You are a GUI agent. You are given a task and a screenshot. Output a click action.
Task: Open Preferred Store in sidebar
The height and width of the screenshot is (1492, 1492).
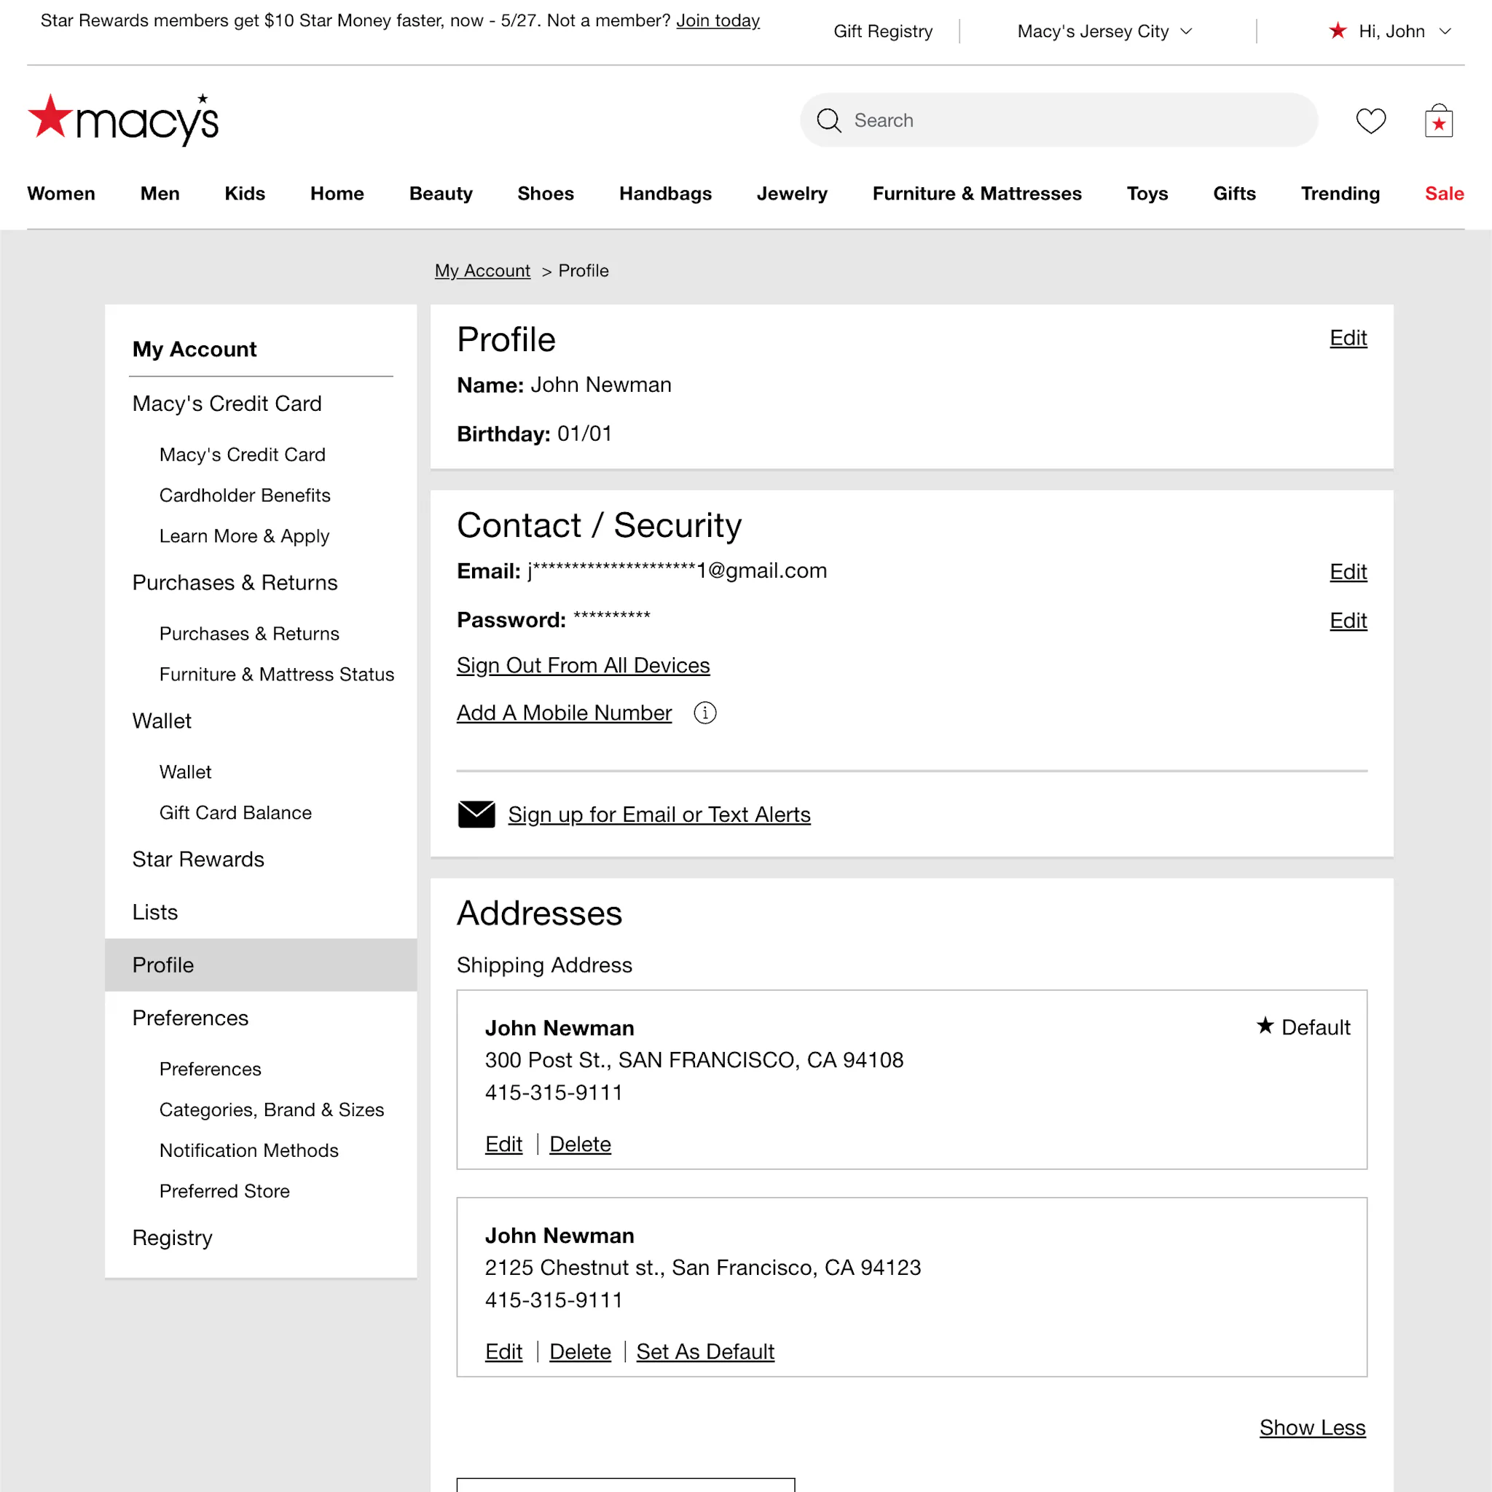click(224, 1191)
